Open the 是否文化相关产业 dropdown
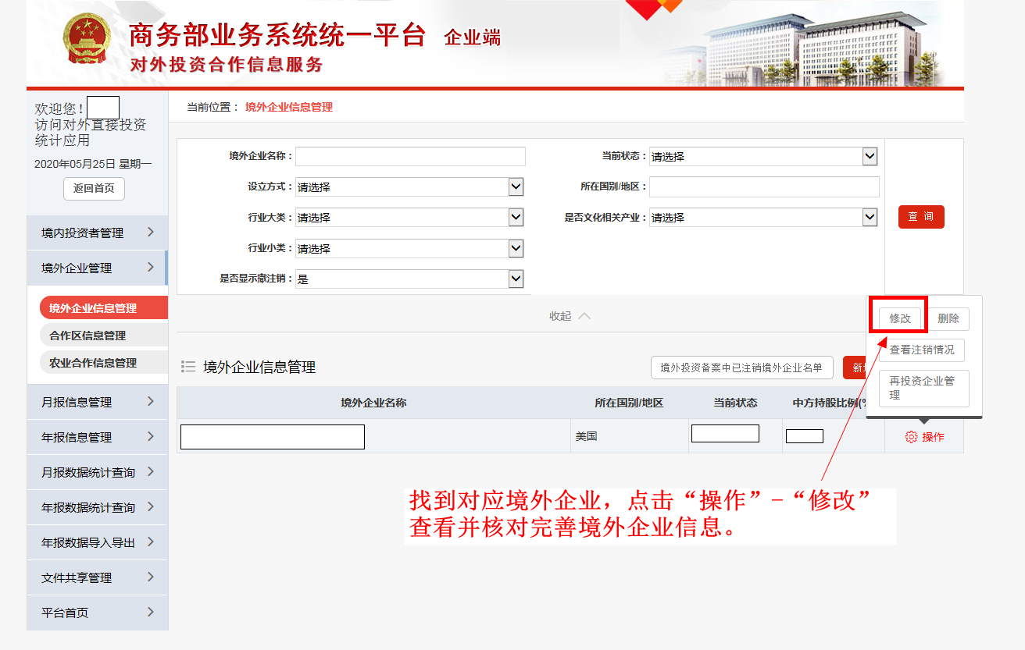1025x650 pixels. [763, 218]
